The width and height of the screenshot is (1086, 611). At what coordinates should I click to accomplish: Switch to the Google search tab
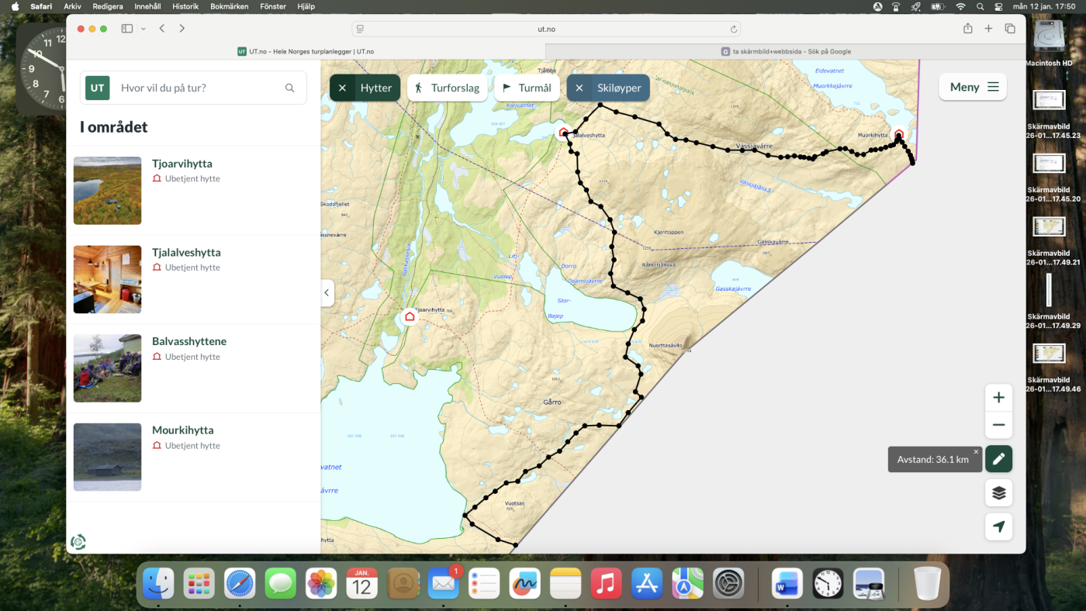(785, 51)
